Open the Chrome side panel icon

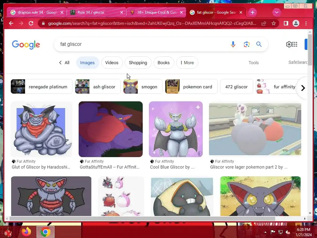click(286, 23)
